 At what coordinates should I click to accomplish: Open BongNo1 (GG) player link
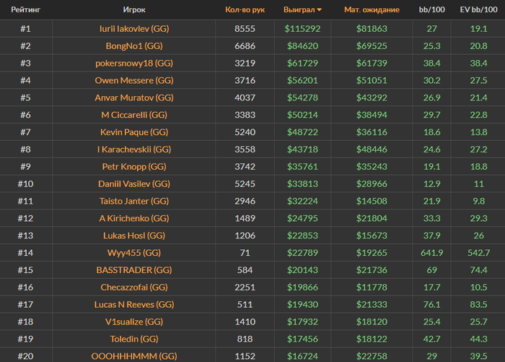tap(134, 46)
